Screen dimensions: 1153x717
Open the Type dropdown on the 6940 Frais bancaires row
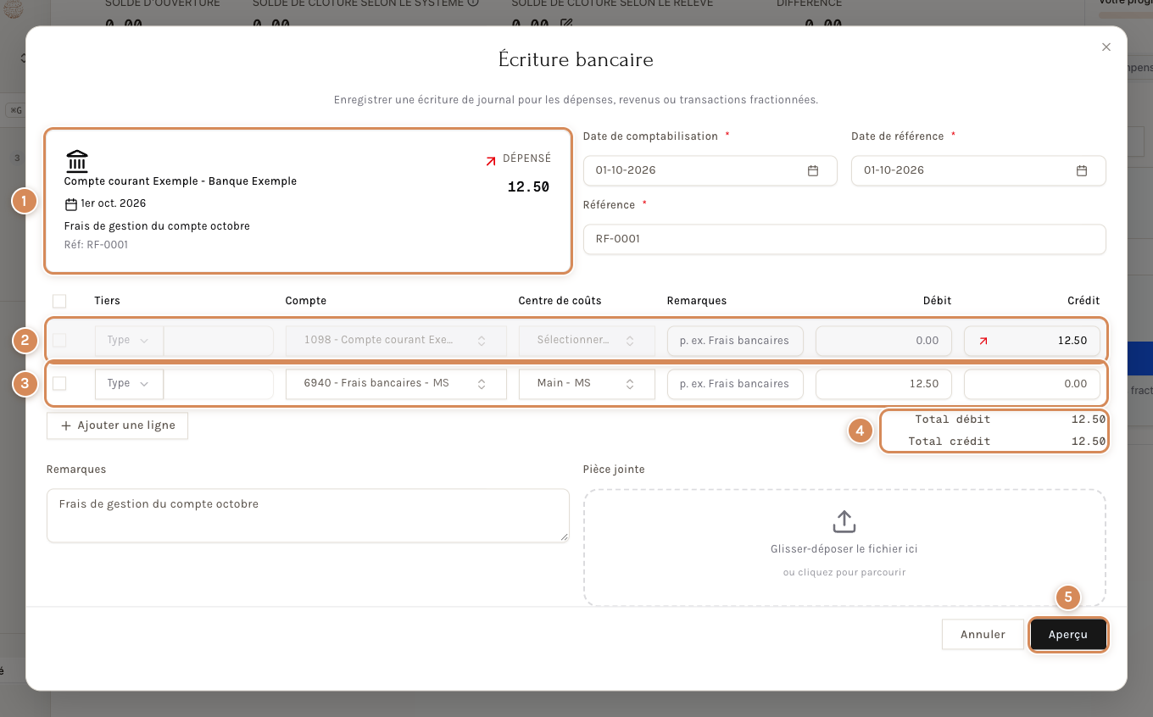coord(129,384)
